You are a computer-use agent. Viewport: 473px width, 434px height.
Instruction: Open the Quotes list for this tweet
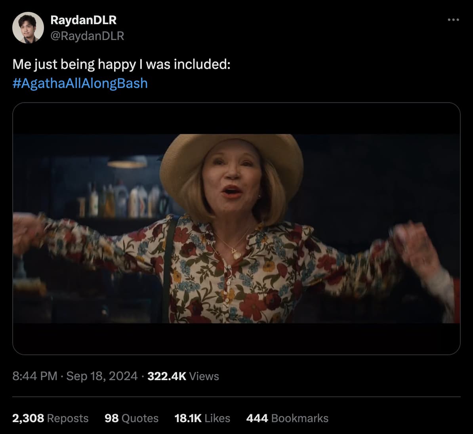[x=131, y=418]
